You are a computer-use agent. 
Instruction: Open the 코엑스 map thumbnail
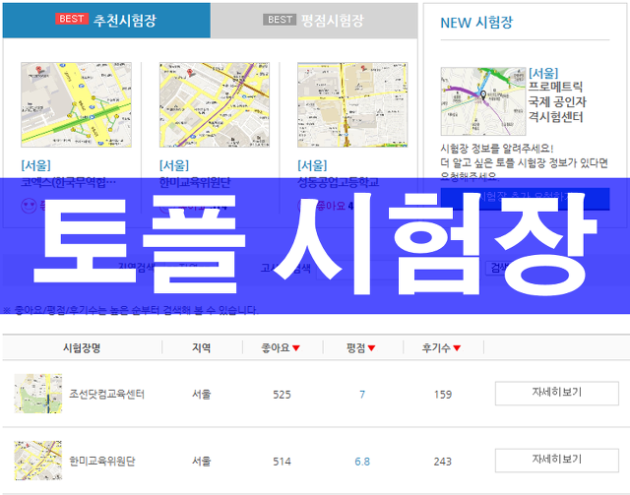coord(76,104)
